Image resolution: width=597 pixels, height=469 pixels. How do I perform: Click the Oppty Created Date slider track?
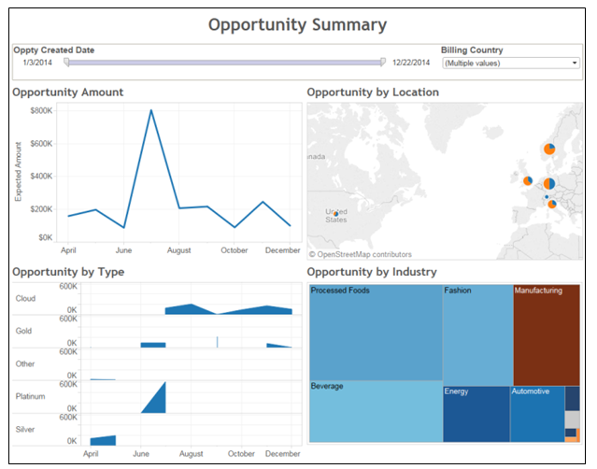[x=224, y=63]
